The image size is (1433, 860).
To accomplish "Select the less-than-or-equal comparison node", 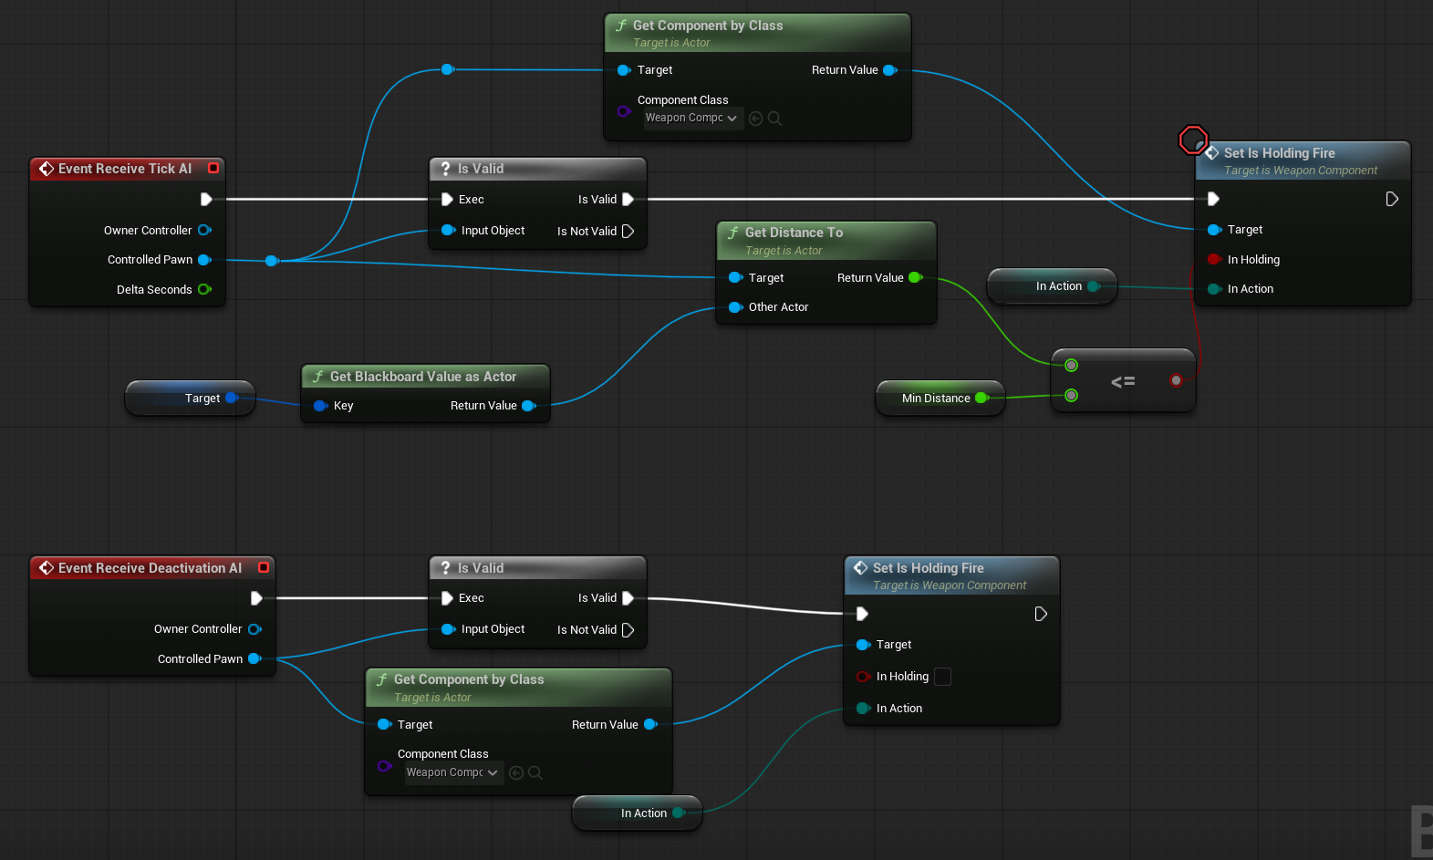I will tap(1123, 381).
